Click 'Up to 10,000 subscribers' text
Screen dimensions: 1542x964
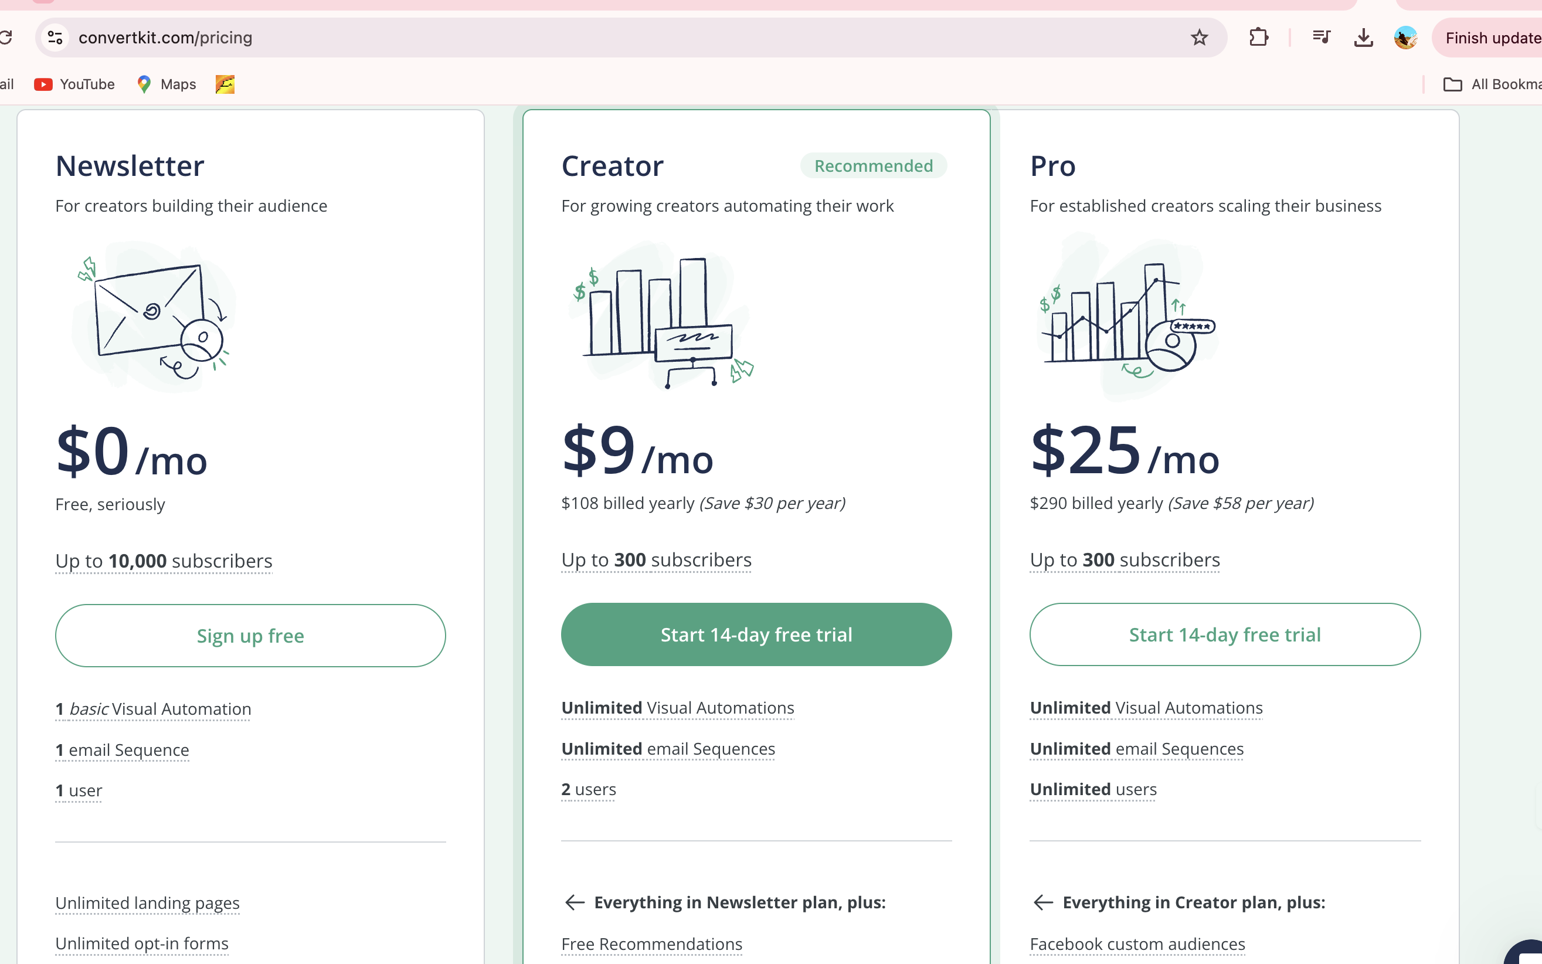coord(164,561)
